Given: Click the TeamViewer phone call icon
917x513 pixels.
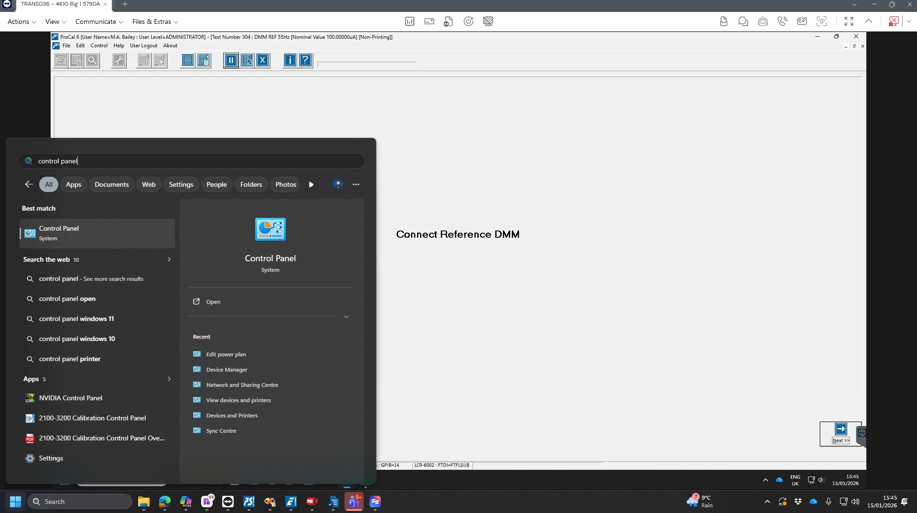Looking at the screenshot, I should coord(782,21).
